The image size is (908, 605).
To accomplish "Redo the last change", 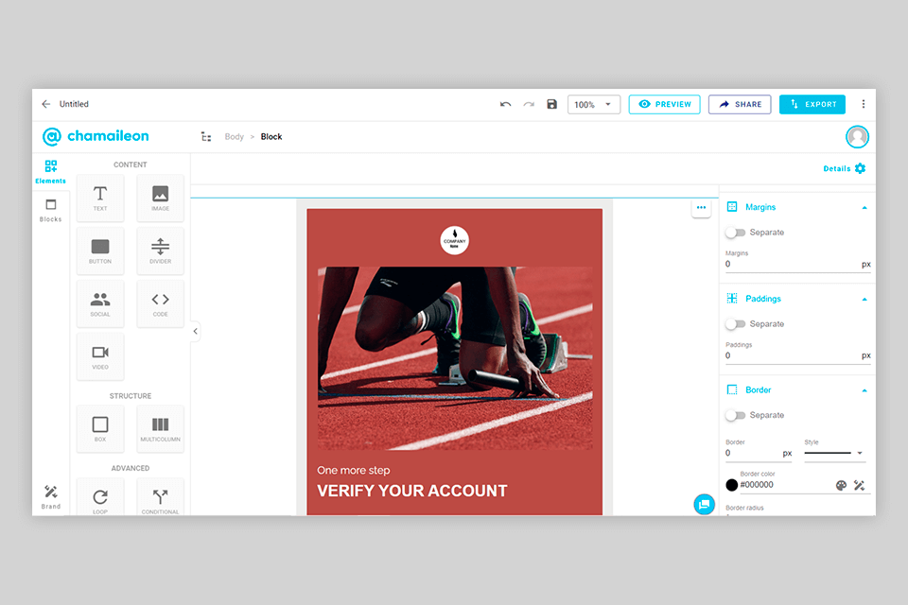I will (529, 104).
